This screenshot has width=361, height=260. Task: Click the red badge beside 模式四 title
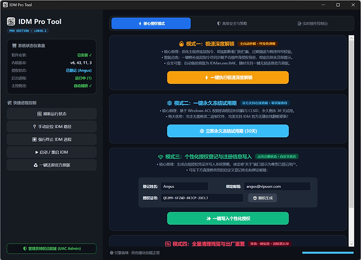(x=269, y=244)
